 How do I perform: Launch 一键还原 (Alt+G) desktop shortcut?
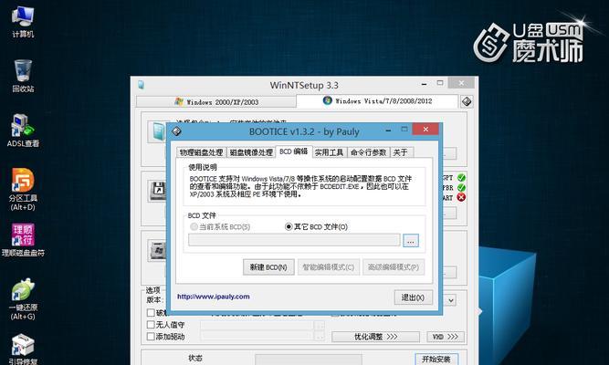(23, 299)
